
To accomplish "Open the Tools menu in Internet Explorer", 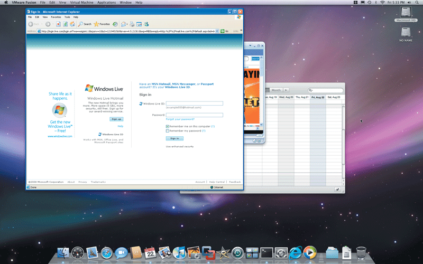I will point(67,17).
